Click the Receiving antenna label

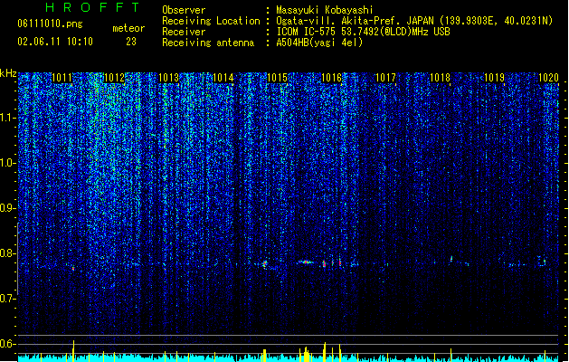point(208,43)
